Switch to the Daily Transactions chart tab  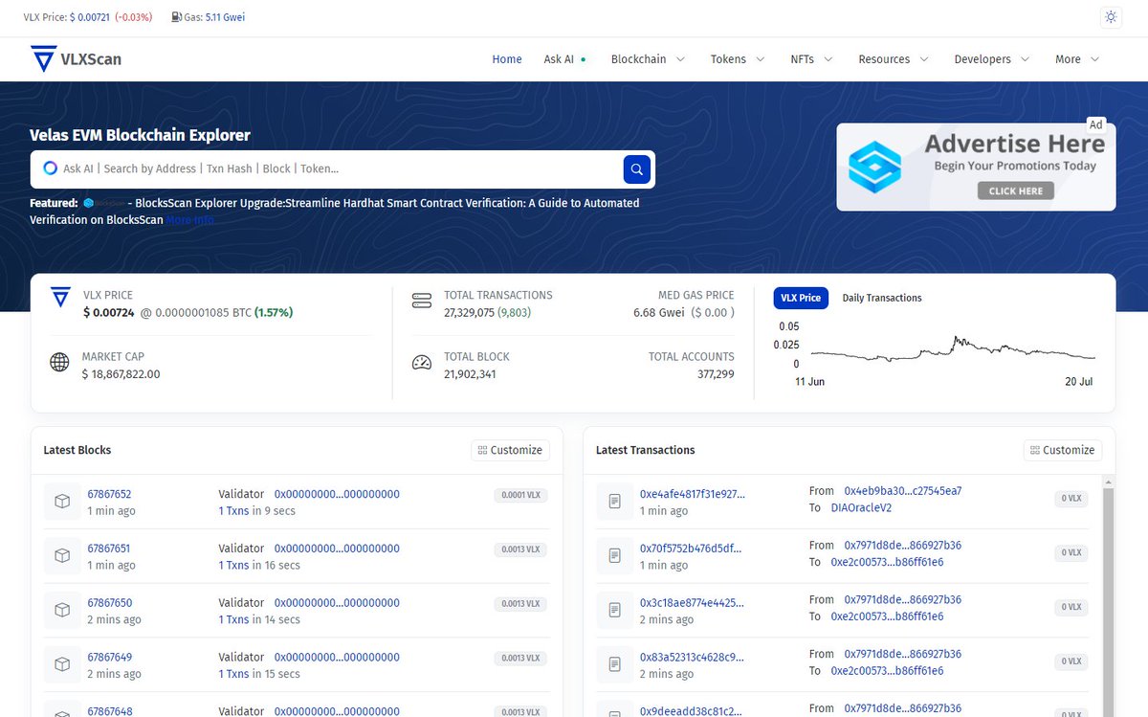click(x=882, y=298)
